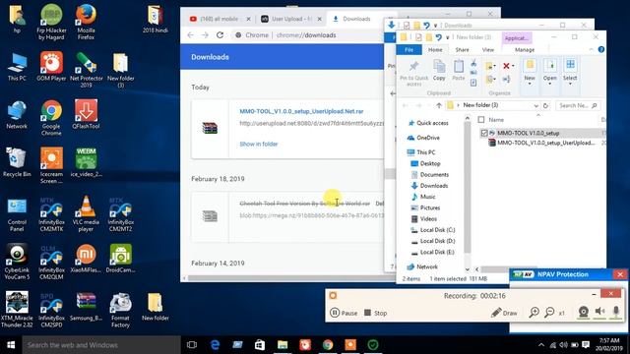Image resolution: width=630 pixels, height=354 pixels.
Task: Open Desktop in navigation pane
Action: tap(426, 164)
